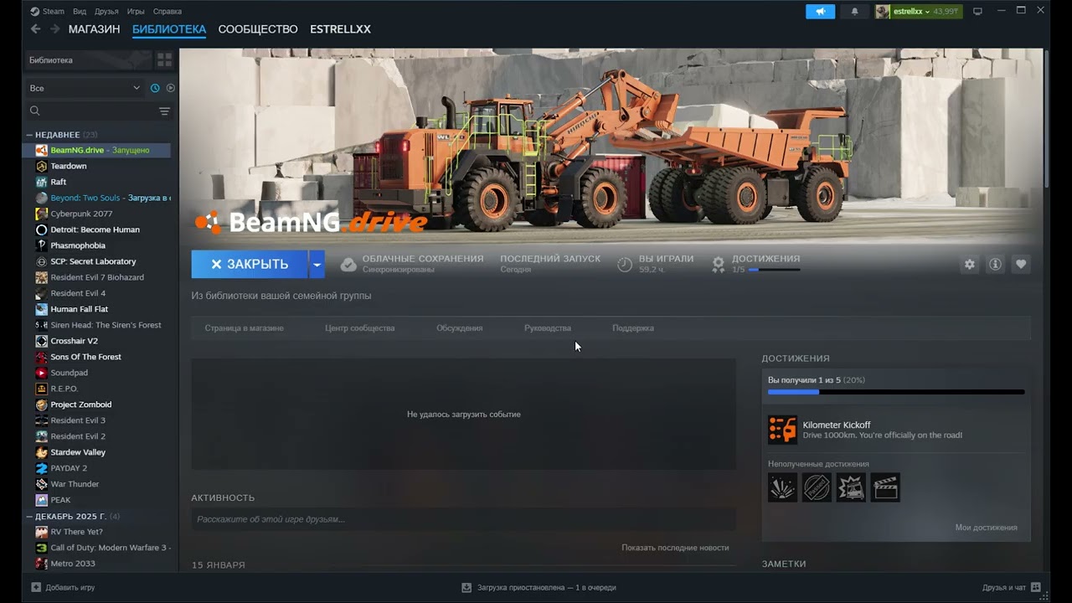Click the third locked achievement icon

(851, 487)
